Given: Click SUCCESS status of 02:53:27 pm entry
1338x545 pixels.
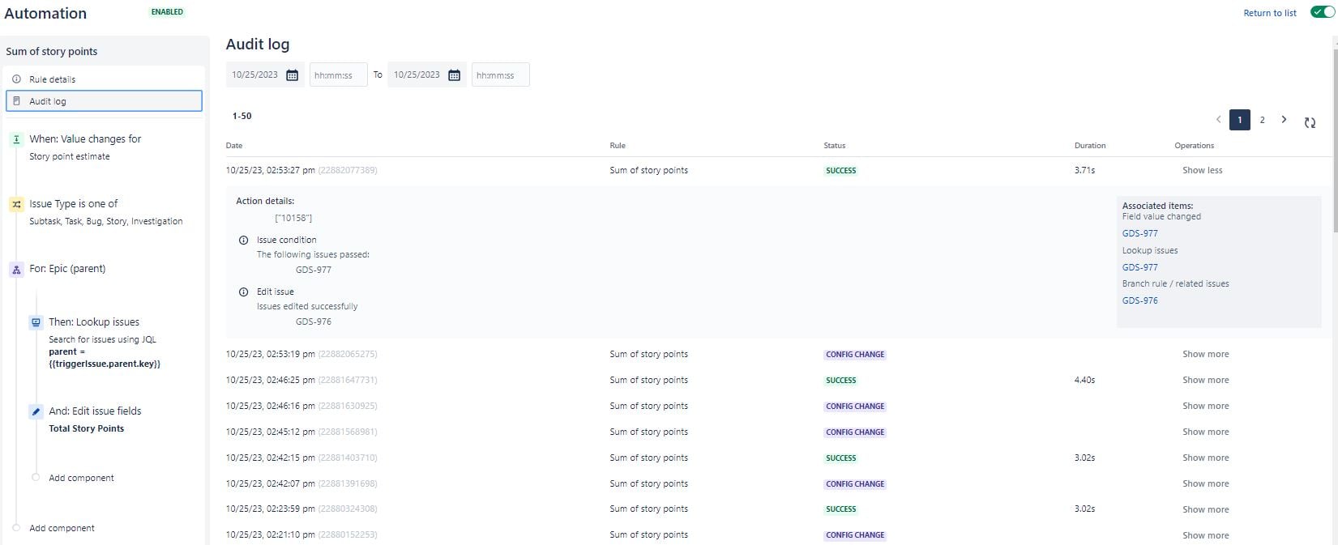Looking at the screenshot, I should 840,171.
